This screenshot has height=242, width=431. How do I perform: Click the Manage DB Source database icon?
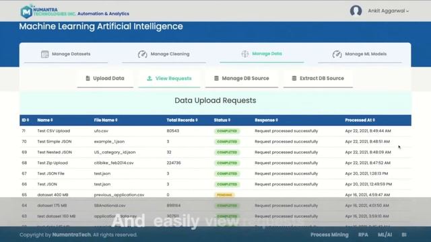[x=216, y=79]
